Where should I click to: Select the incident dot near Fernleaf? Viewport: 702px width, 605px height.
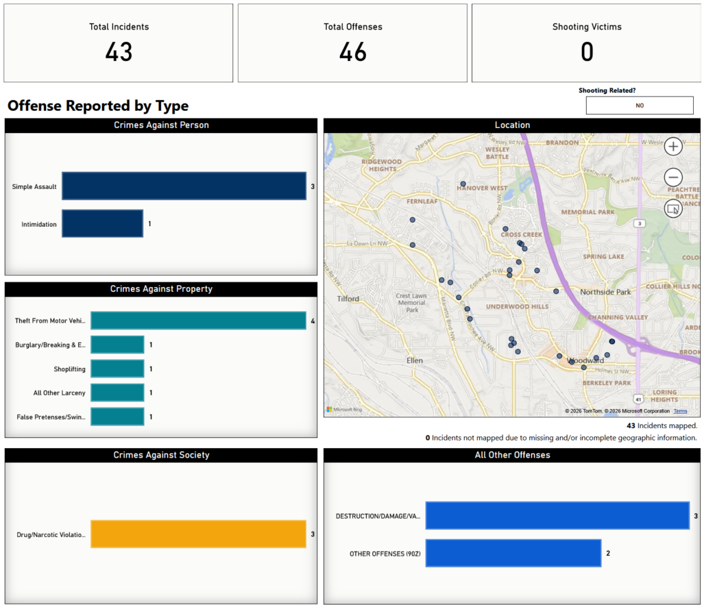[x=413, y=220]
